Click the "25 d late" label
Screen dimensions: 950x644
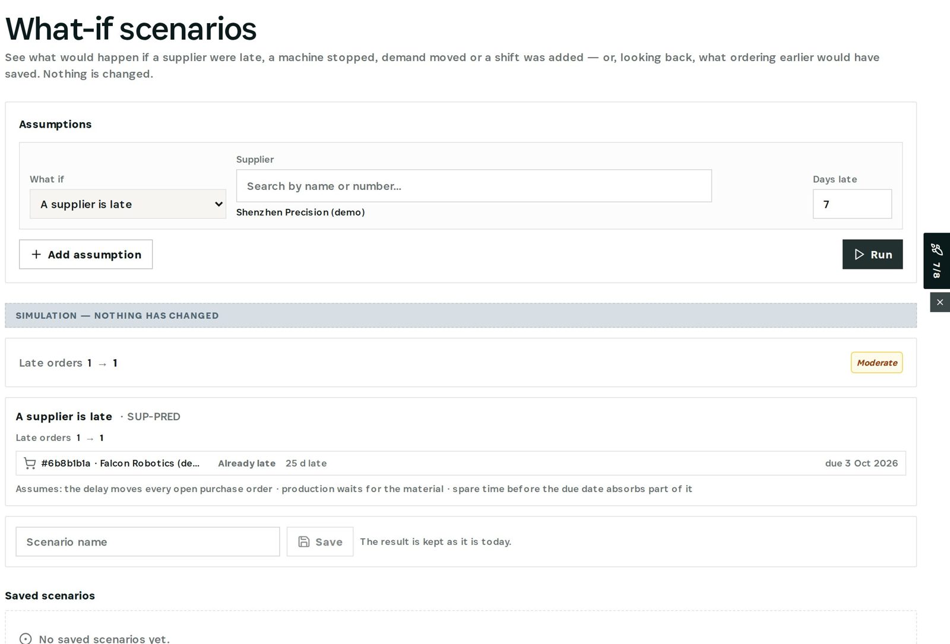(306, 464)
